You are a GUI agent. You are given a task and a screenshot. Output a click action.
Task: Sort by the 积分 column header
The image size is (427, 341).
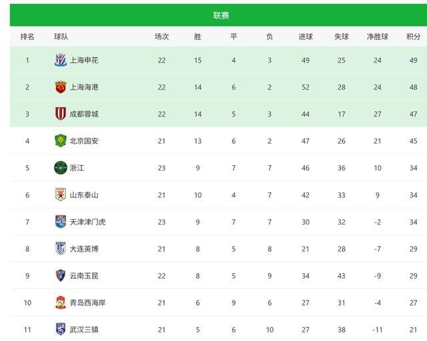(413, 37)
